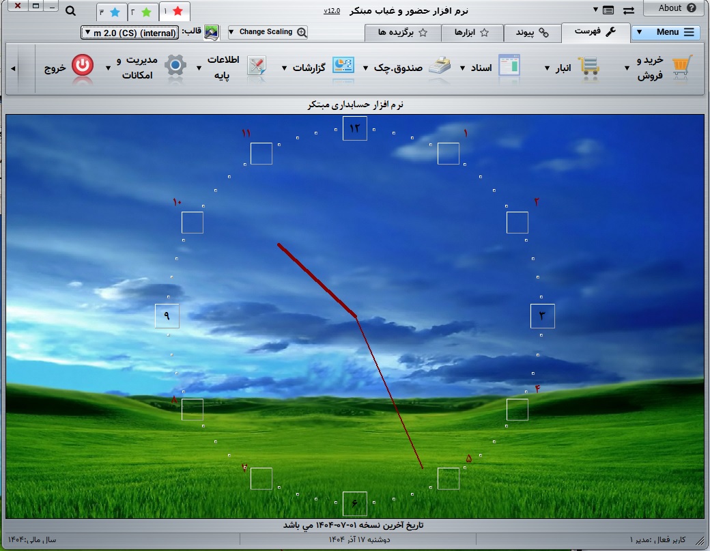This screenshot has height=551, width=710.
Task: Expand the blue Menu dropdown
Action: click(x=666, y=32)
